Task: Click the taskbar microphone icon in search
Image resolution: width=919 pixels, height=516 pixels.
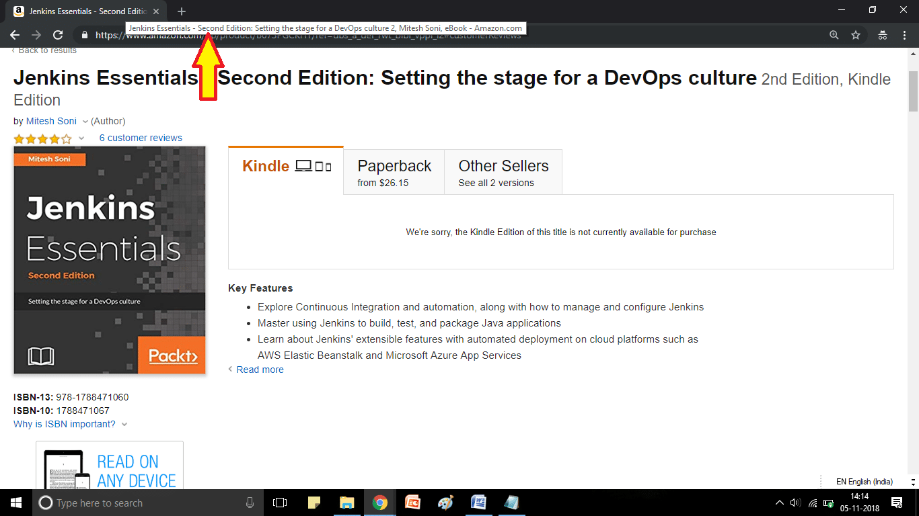Action: tap(250, 503)
